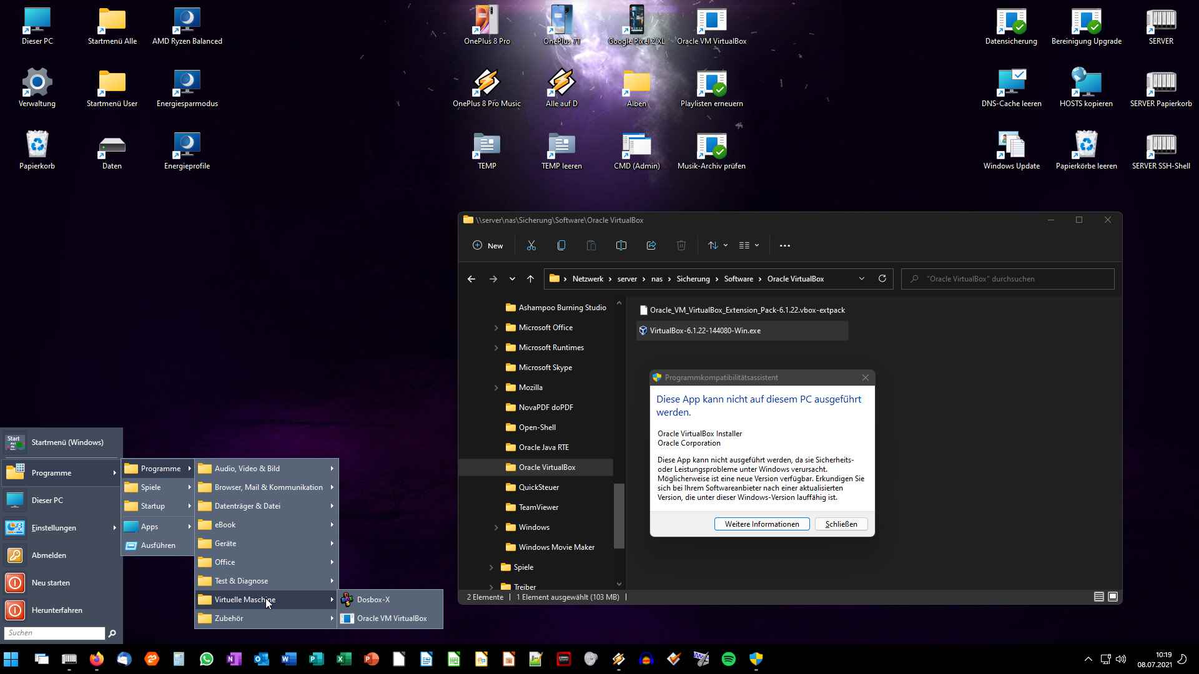Image resolution: width=1199 pixels, height=674 pixels.
Task: Click Neu starten in the start menu
Action: 61,583
